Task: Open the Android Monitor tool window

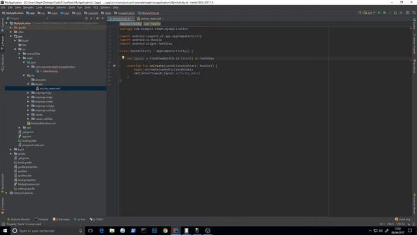Action: point(18,219)
